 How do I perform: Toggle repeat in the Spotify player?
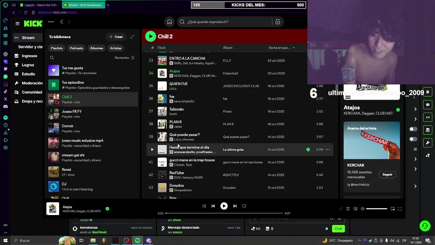[x=244, y=206]
